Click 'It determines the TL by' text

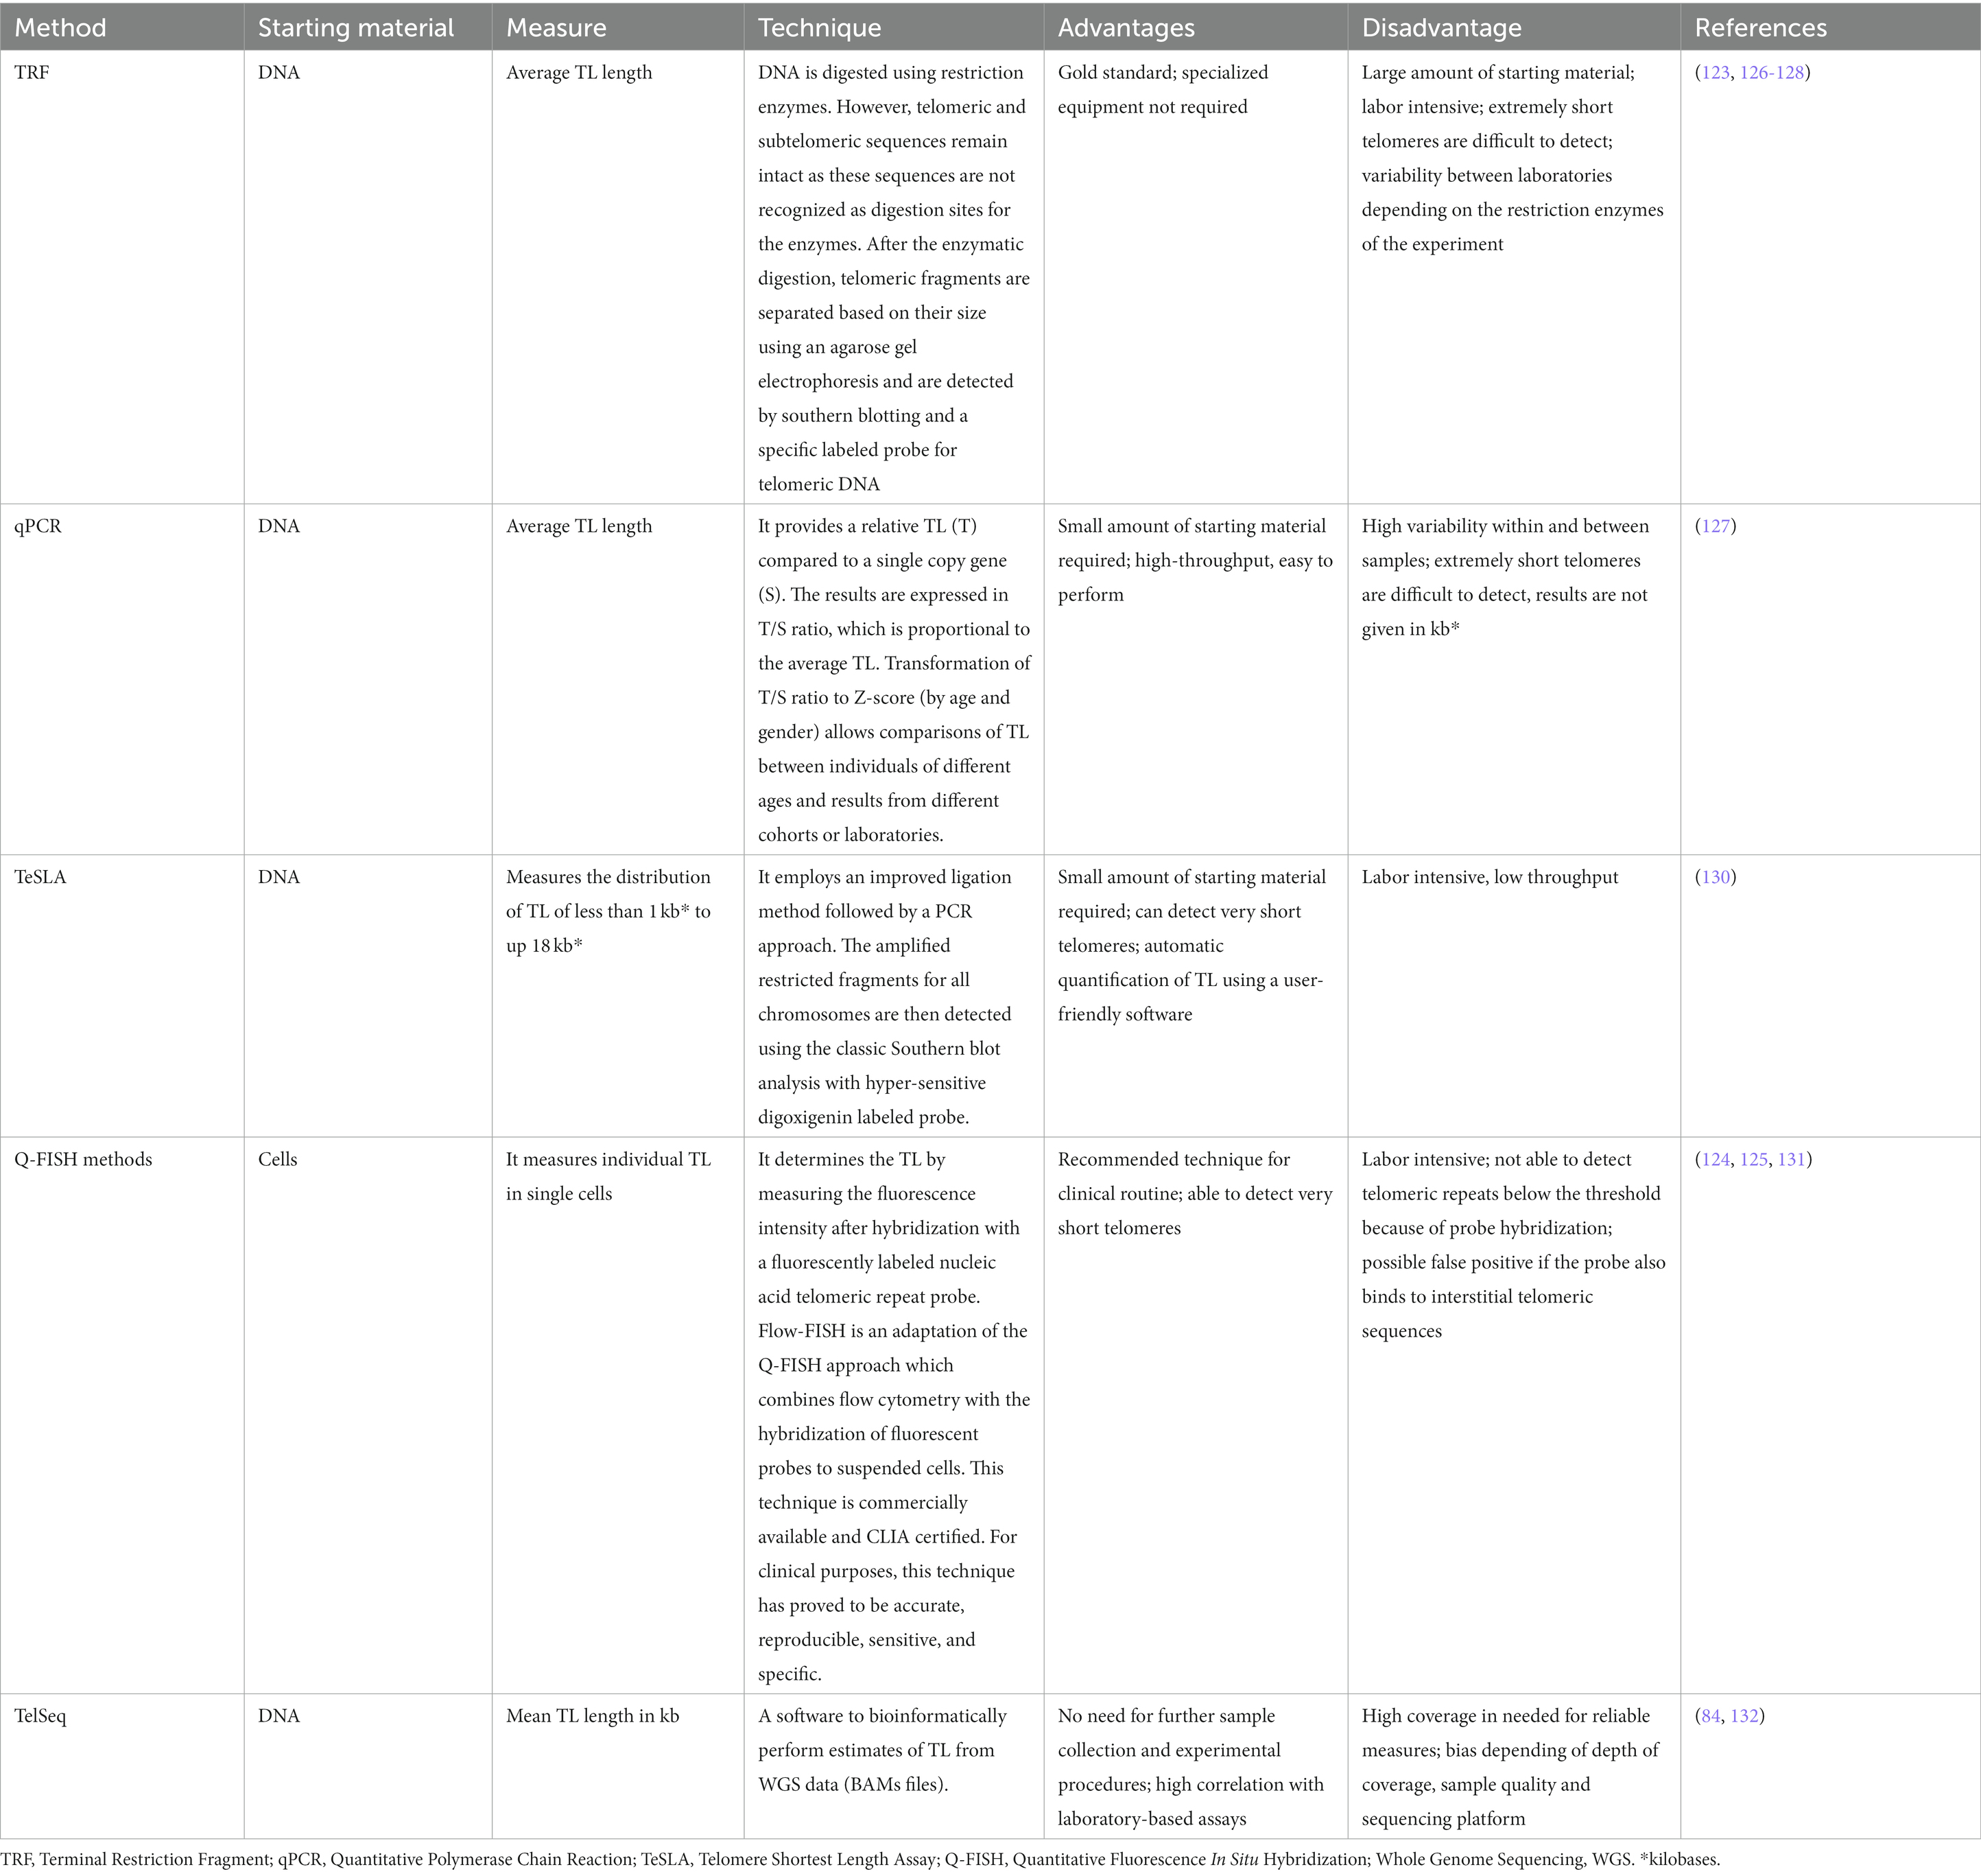(851, 1159)
